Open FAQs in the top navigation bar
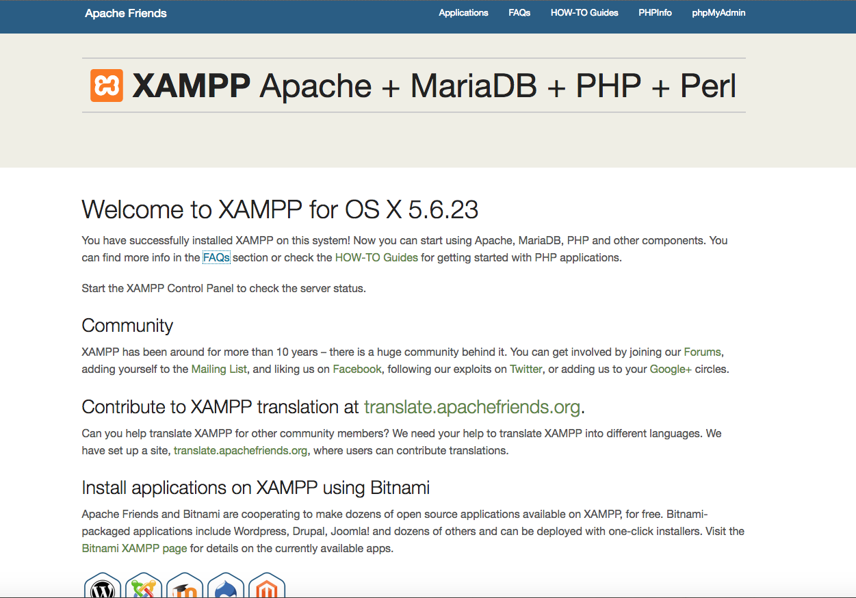The height and width of the screenshot is (598, 856). (x=519, y=13)
